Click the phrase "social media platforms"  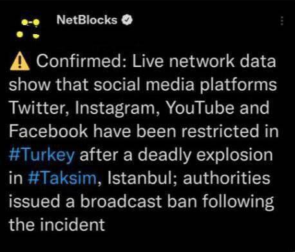(x=186, y=85)
